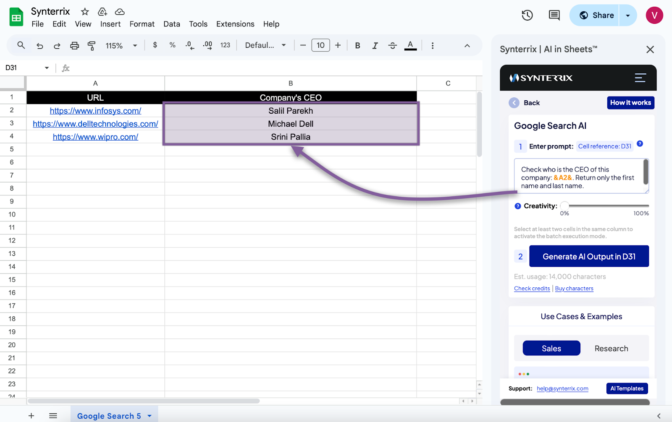Format as percent
The image size is (672, 422).
[x=172, y=45]
